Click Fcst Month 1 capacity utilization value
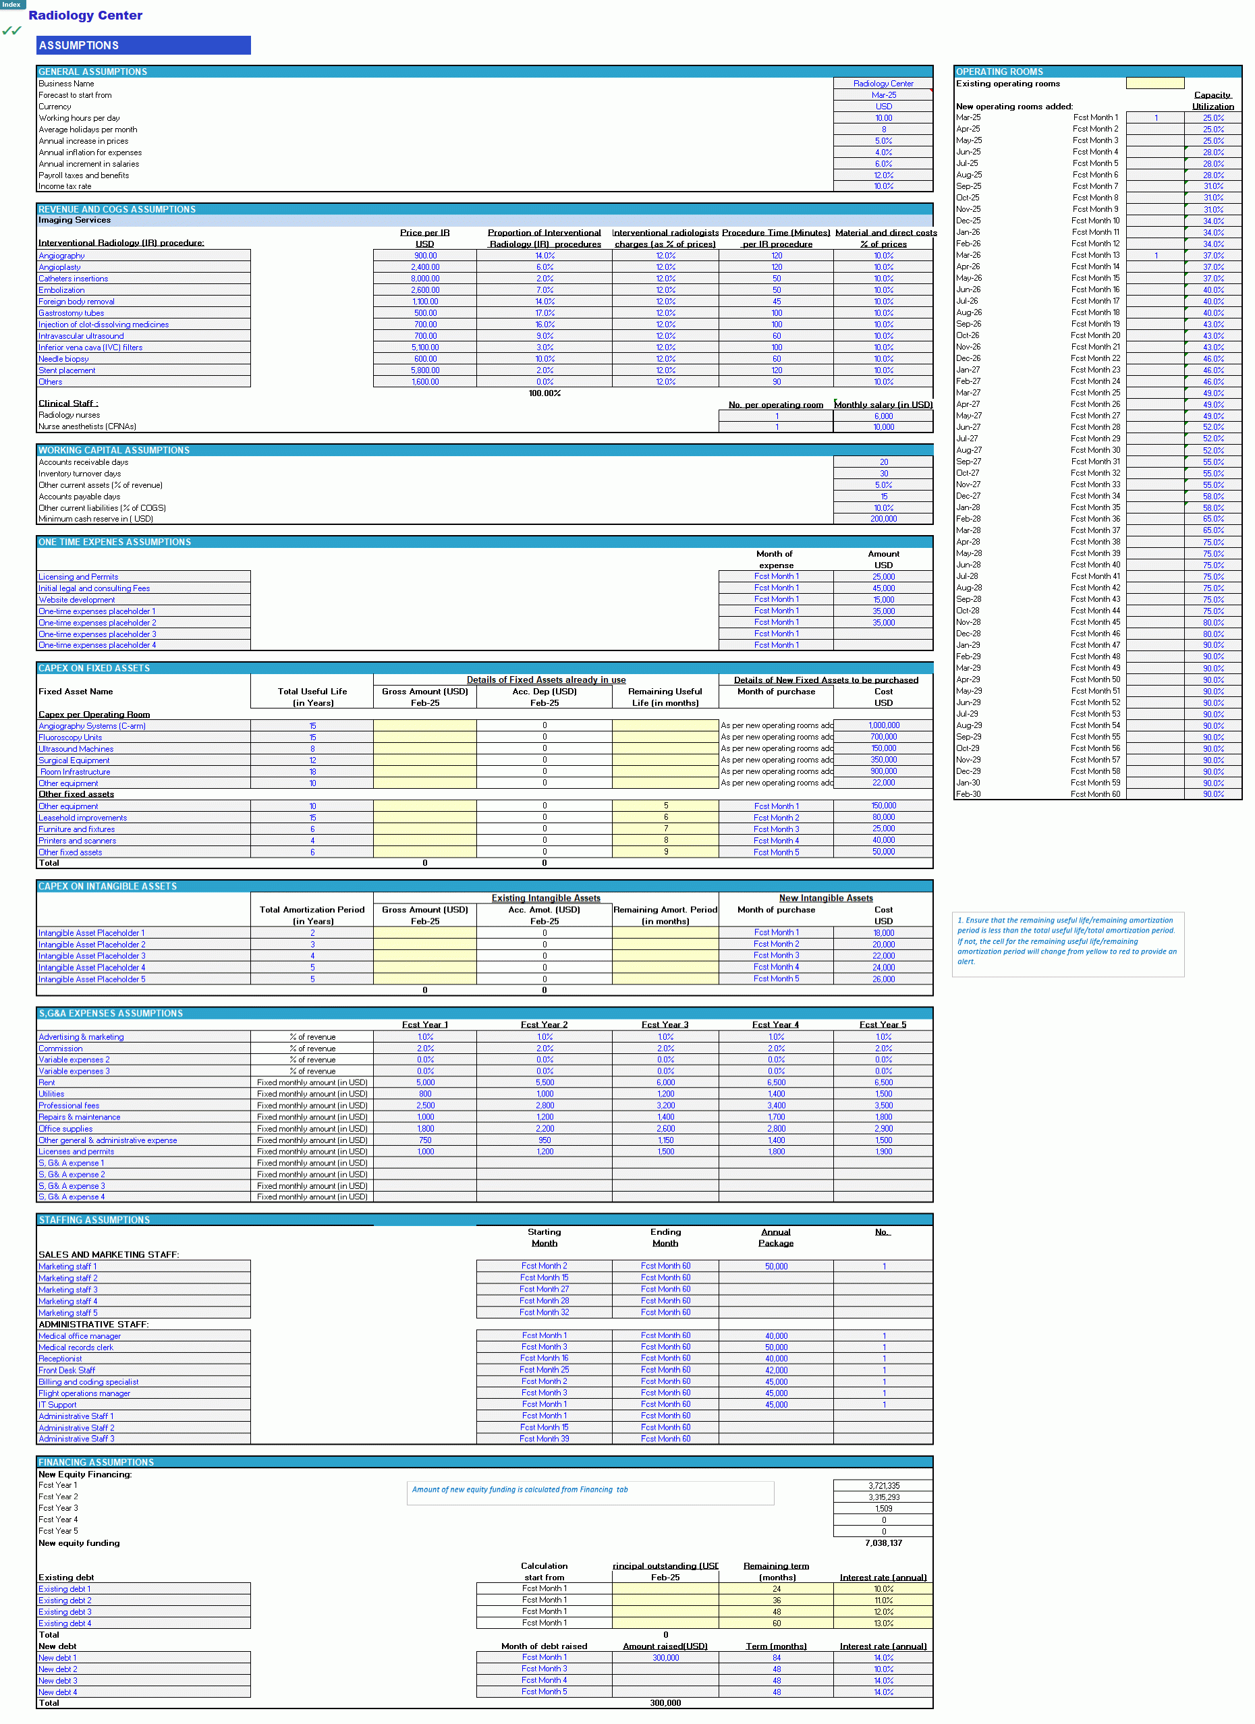 (1212, 118)
